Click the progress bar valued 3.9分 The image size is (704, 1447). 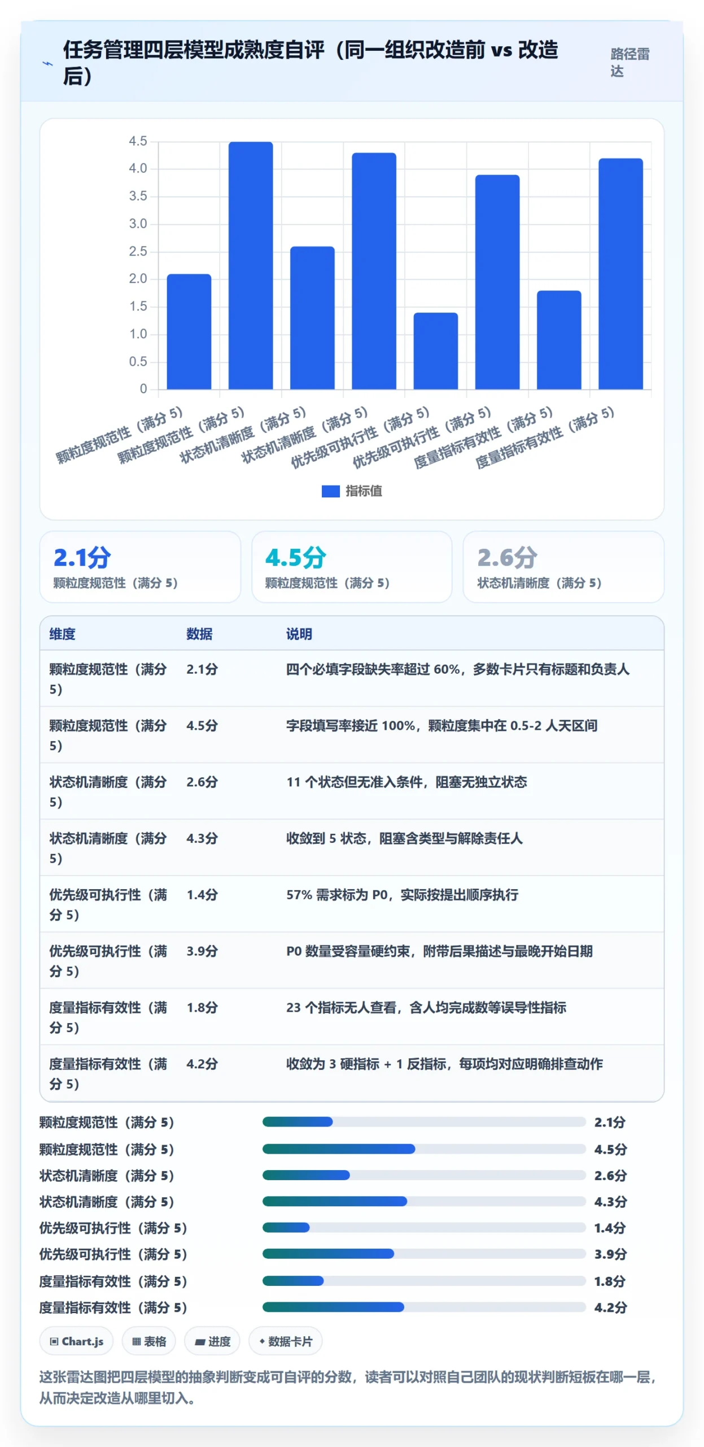(x=424, y=1254)
